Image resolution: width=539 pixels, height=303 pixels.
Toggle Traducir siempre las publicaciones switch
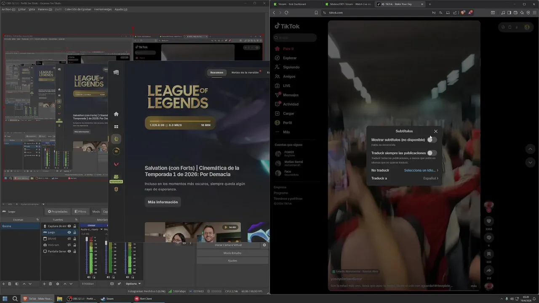coord(432,153)
